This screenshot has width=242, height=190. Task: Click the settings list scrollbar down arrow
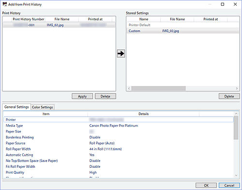236,175
